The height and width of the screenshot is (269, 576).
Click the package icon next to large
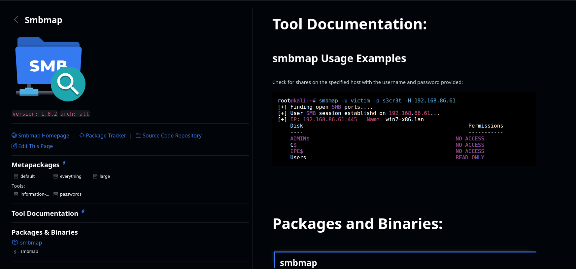[x=95, y=176]
